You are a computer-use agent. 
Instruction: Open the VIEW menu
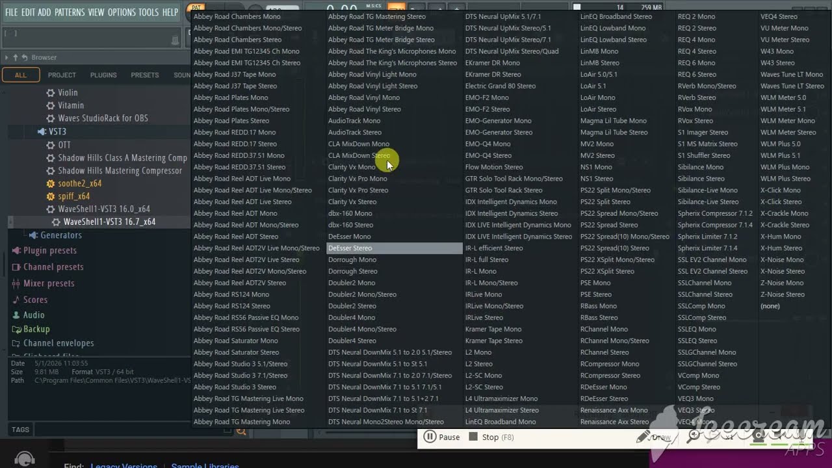(x=96, y=12)
